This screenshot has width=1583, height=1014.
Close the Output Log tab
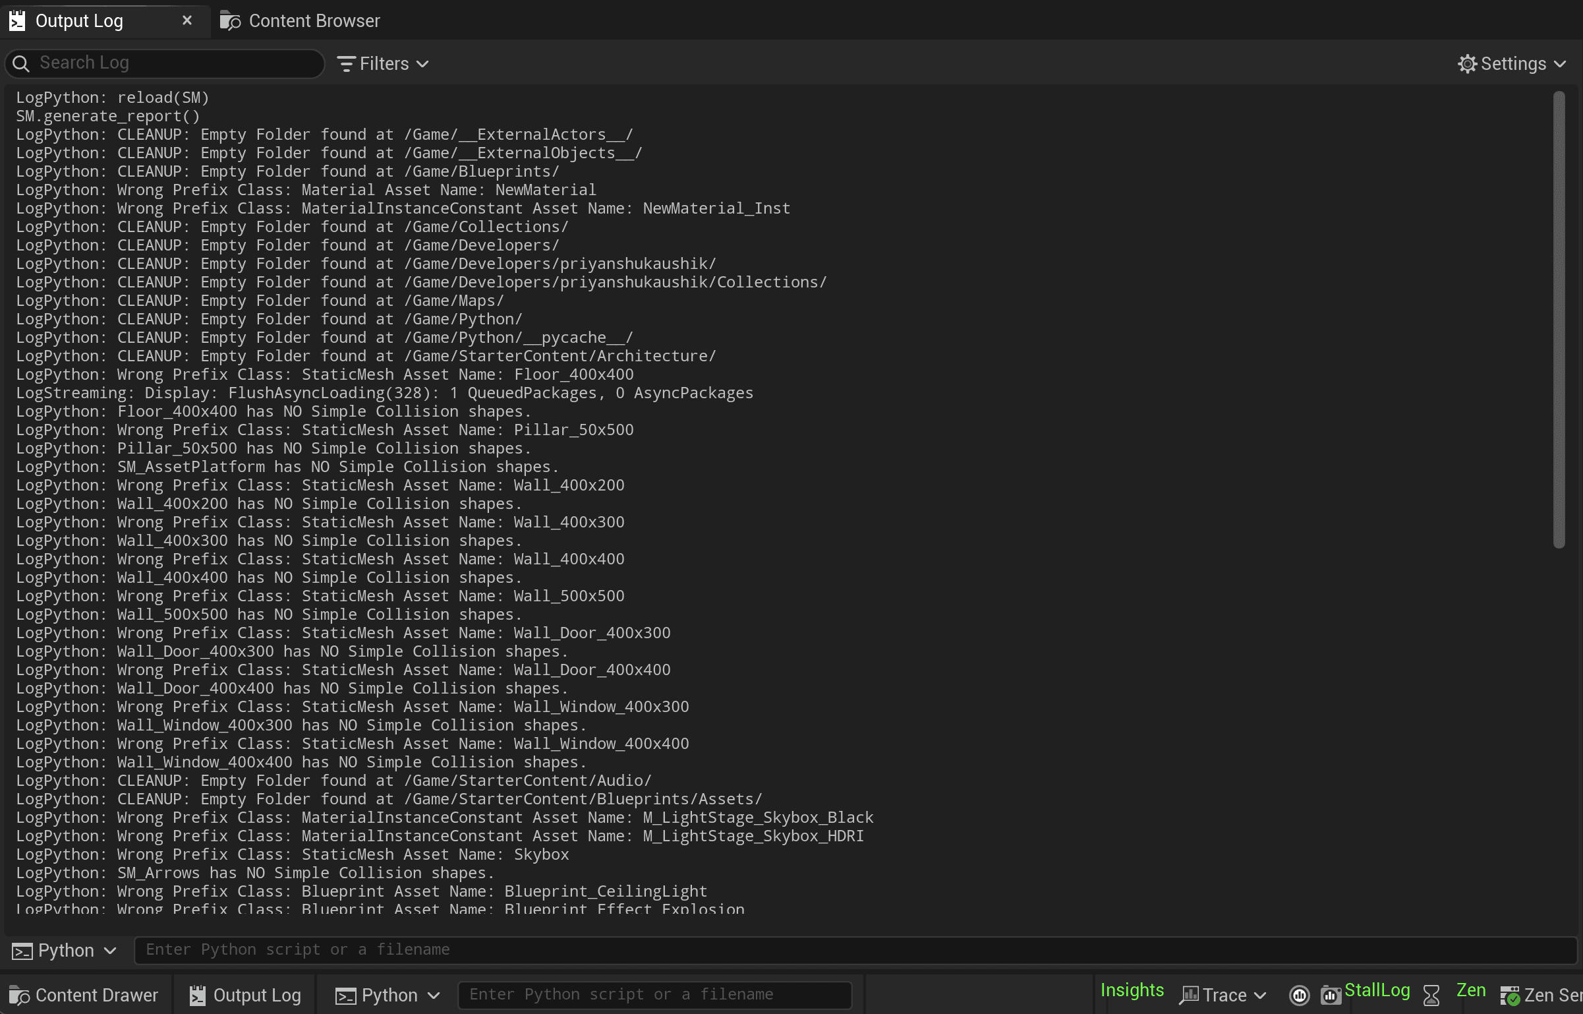click(187, 20)
